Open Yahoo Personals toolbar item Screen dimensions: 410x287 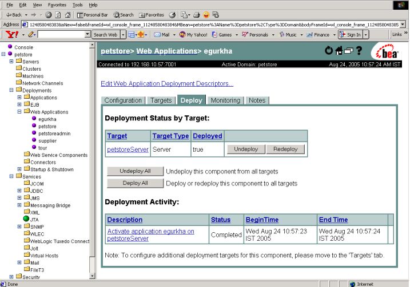(255, 34)
